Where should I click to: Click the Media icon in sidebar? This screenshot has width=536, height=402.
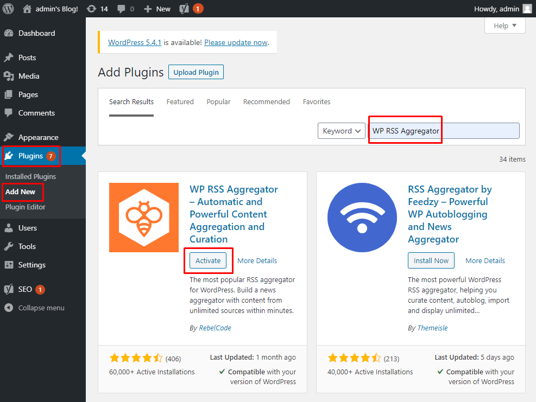point(9,76)
